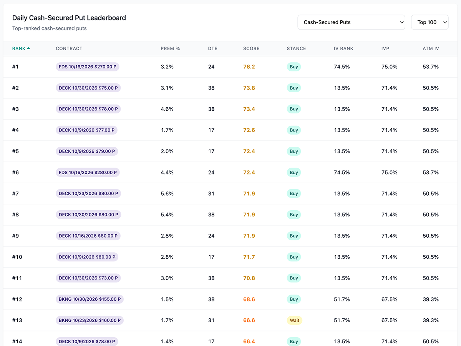Click rank label #5

15,151
